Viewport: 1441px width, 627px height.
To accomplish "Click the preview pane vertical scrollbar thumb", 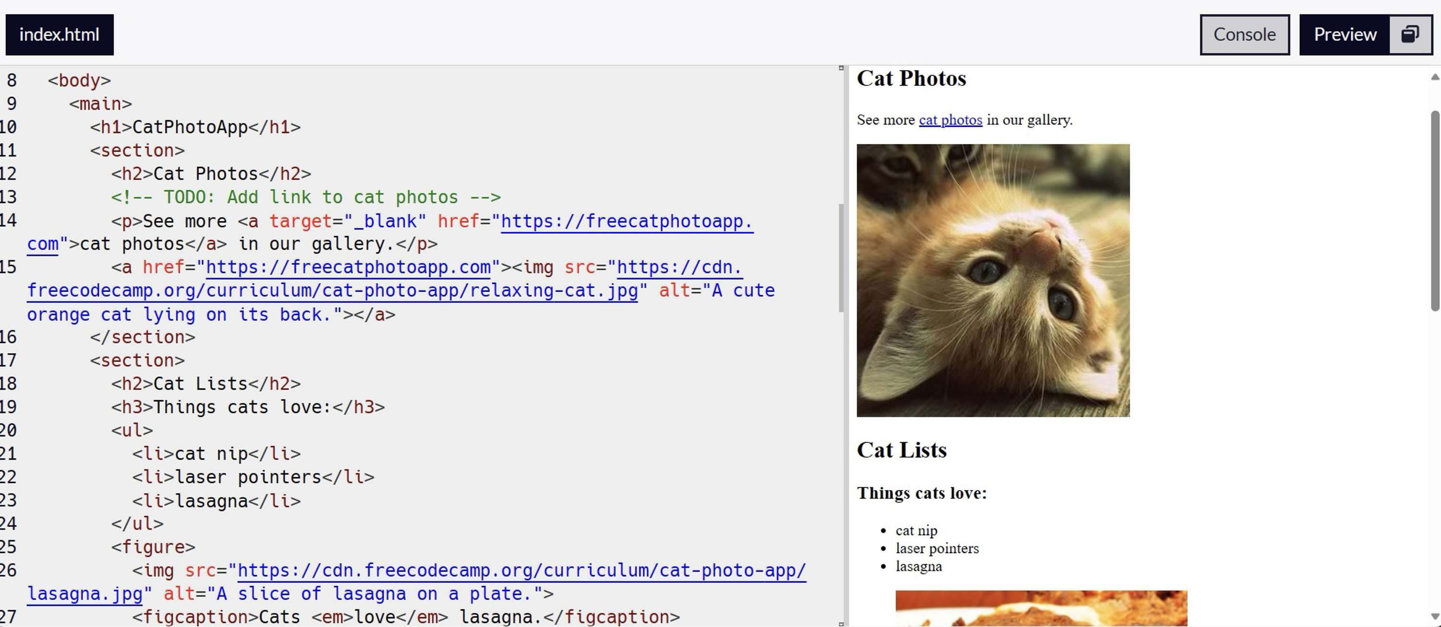I will (x=1435, y=210).
